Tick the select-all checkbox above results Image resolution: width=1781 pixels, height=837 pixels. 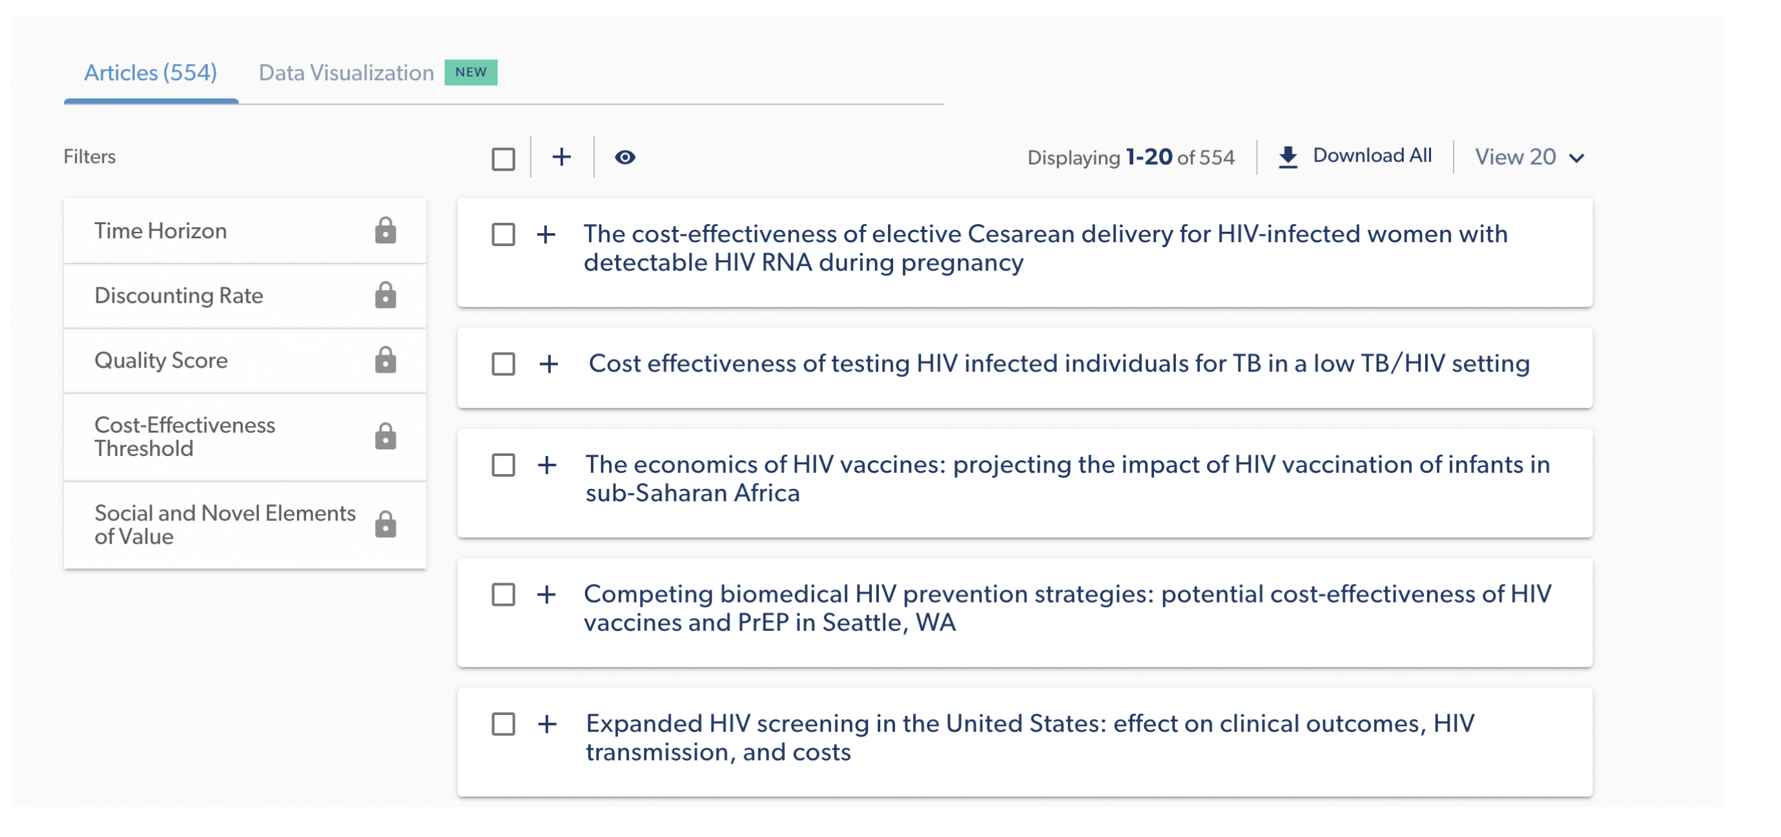(503, 158)
